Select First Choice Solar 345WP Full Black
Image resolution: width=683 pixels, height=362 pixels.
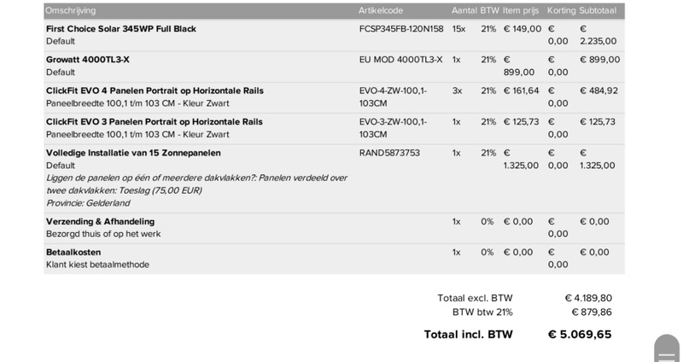[120, 29]
